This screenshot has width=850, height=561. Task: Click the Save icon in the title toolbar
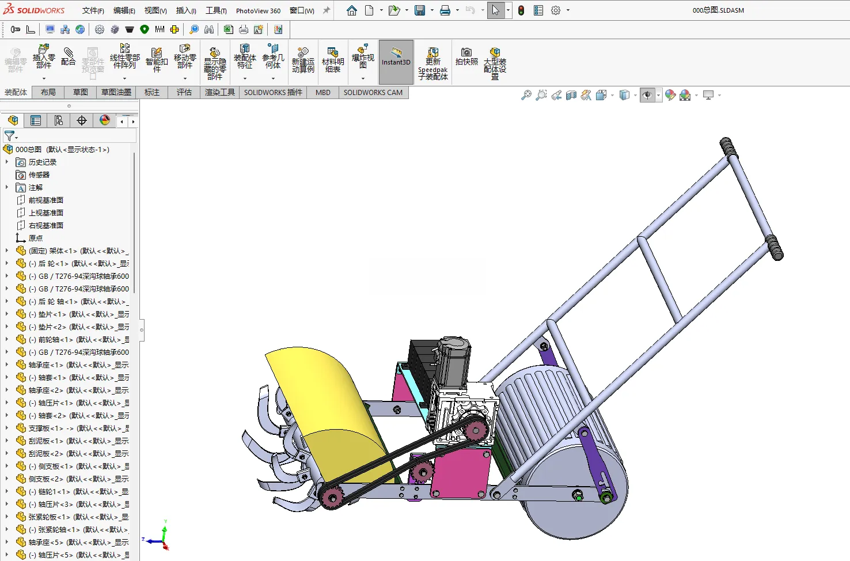point(420,10)
